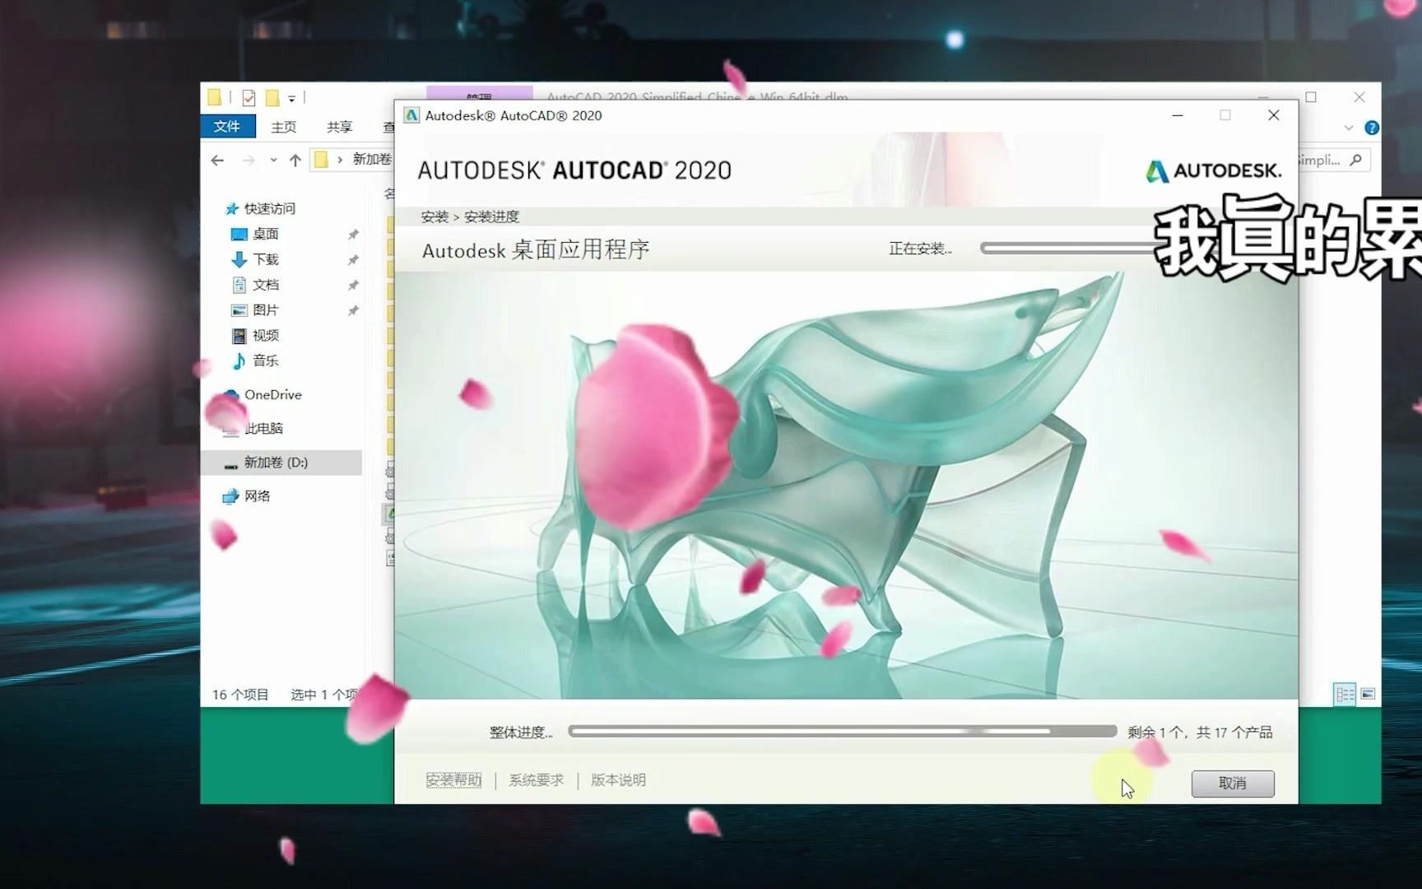Click the Help question mark icon in File Explorer
This screenshot has width=1422, height=889.
[x=1371, y=128]
